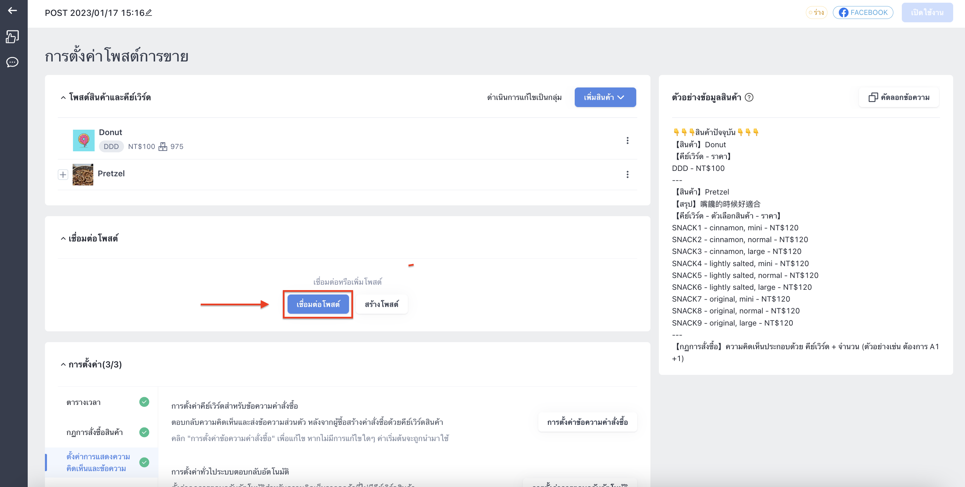Click the help question mark icon
Viewport: 965px width, 487px height.
[749, 97]
